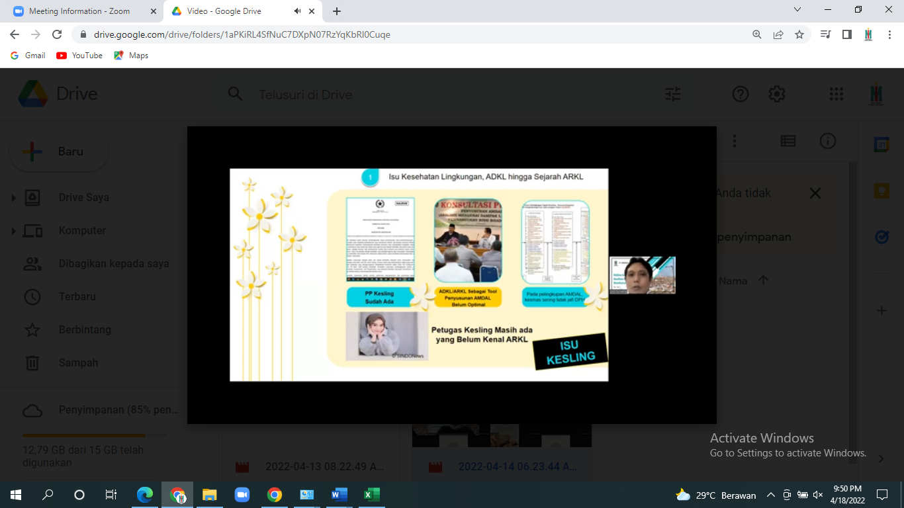Open Excel from the Windows taskbar
The height and width of the screenshot is (508, 904).
[371, 495]
